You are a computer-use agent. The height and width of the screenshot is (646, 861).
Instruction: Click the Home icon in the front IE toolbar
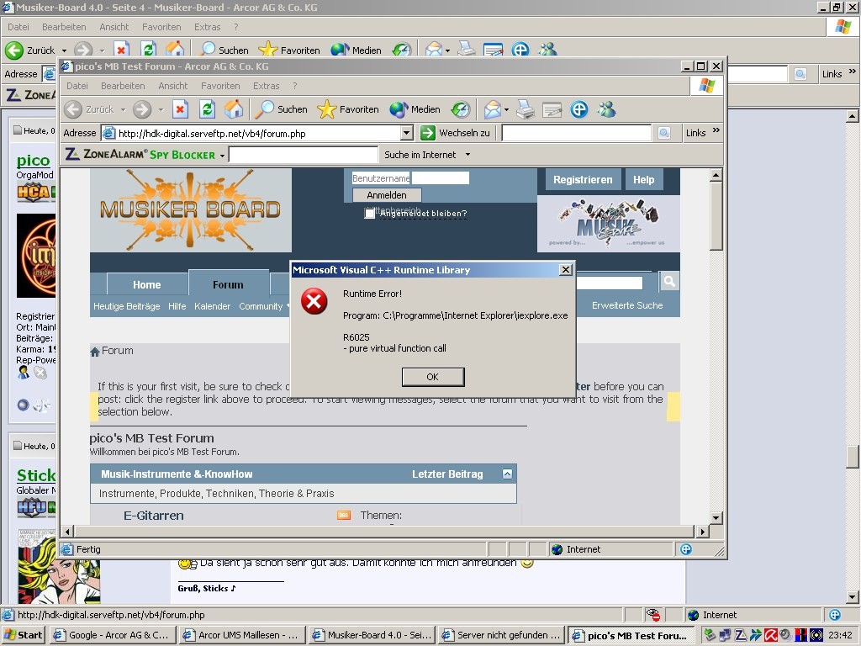click(234, 109)
